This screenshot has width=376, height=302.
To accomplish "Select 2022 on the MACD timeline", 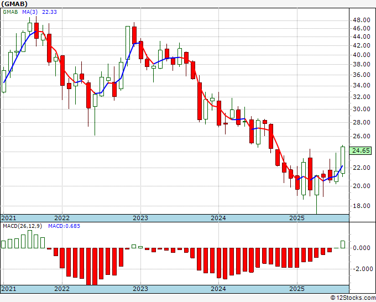I will [62, 289].
